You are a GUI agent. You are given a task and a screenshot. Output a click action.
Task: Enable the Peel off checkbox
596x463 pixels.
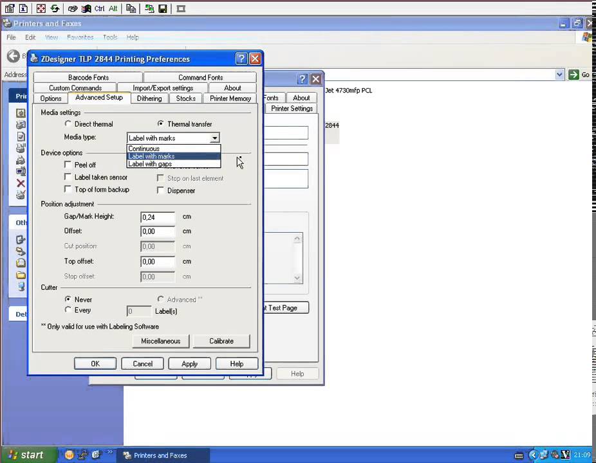[x=68, y=165]
